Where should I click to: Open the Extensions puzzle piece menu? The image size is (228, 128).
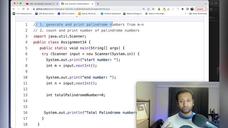(182, 9)
